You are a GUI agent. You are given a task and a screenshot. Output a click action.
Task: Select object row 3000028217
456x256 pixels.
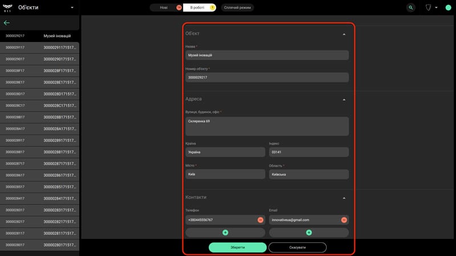pyautogui.click(x=39, y=222)
